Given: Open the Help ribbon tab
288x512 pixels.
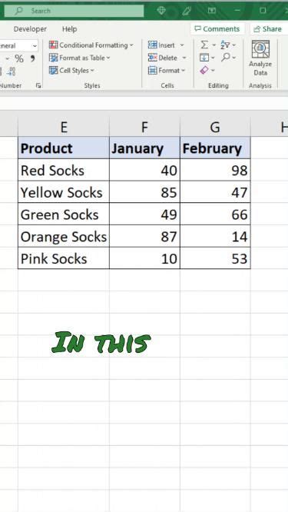Looking at the screenshot, I should click(69, 29).
